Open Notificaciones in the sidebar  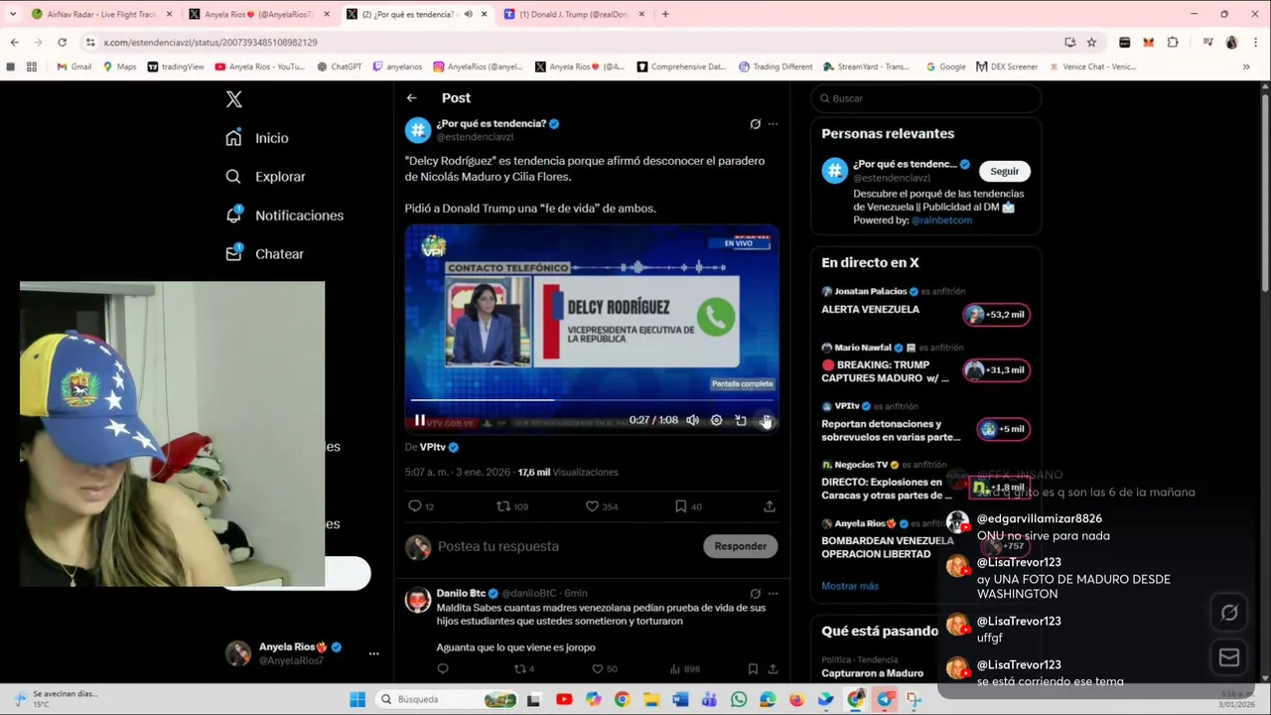(284, 215)
